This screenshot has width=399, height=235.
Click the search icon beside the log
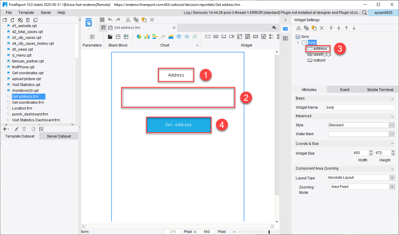tap(365, 13)
